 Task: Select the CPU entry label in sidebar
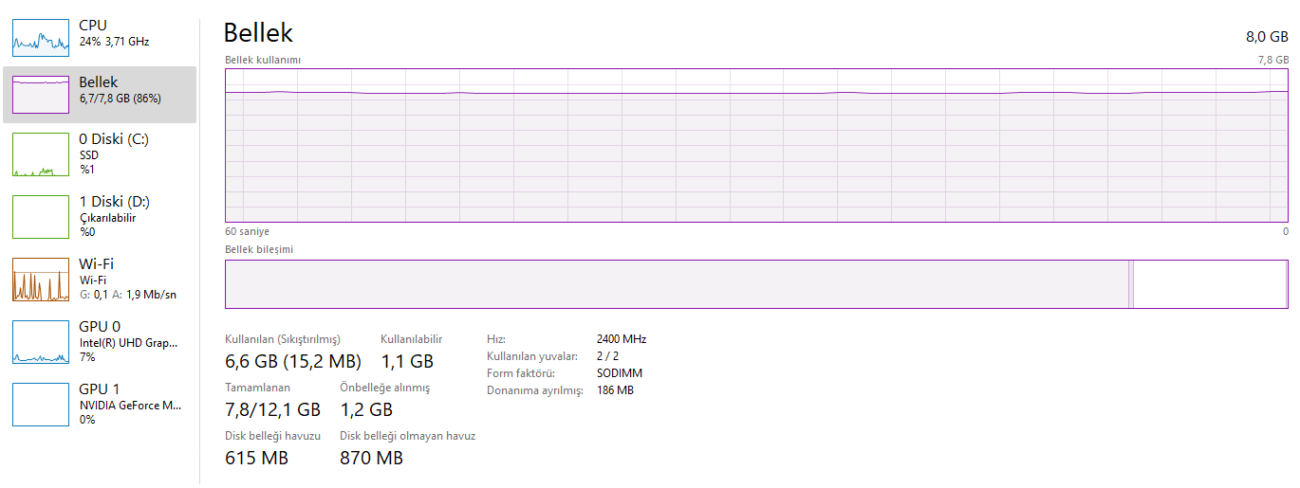point(93,25)
